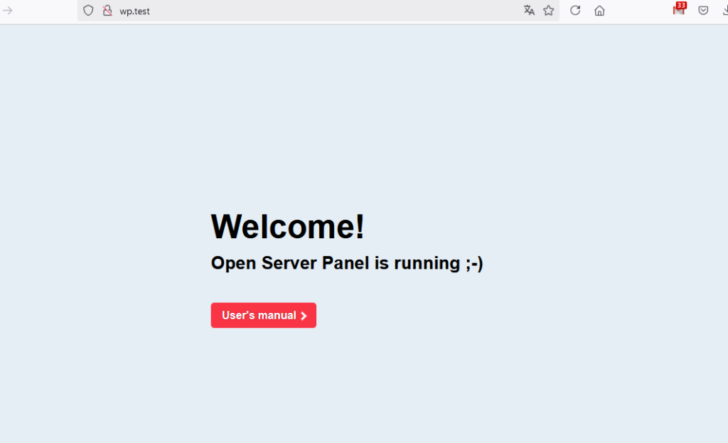Viewport: 728px width, 443px height.
Task: Click the chevron on User's manual button
Action: (304, 316)
